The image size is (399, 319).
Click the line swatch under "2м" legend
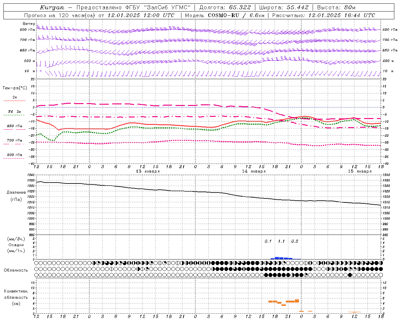coord(14,101)
